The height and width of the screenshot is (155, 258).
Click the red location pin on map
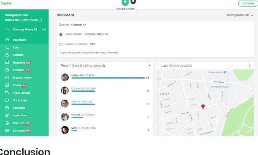click(203, 107)
